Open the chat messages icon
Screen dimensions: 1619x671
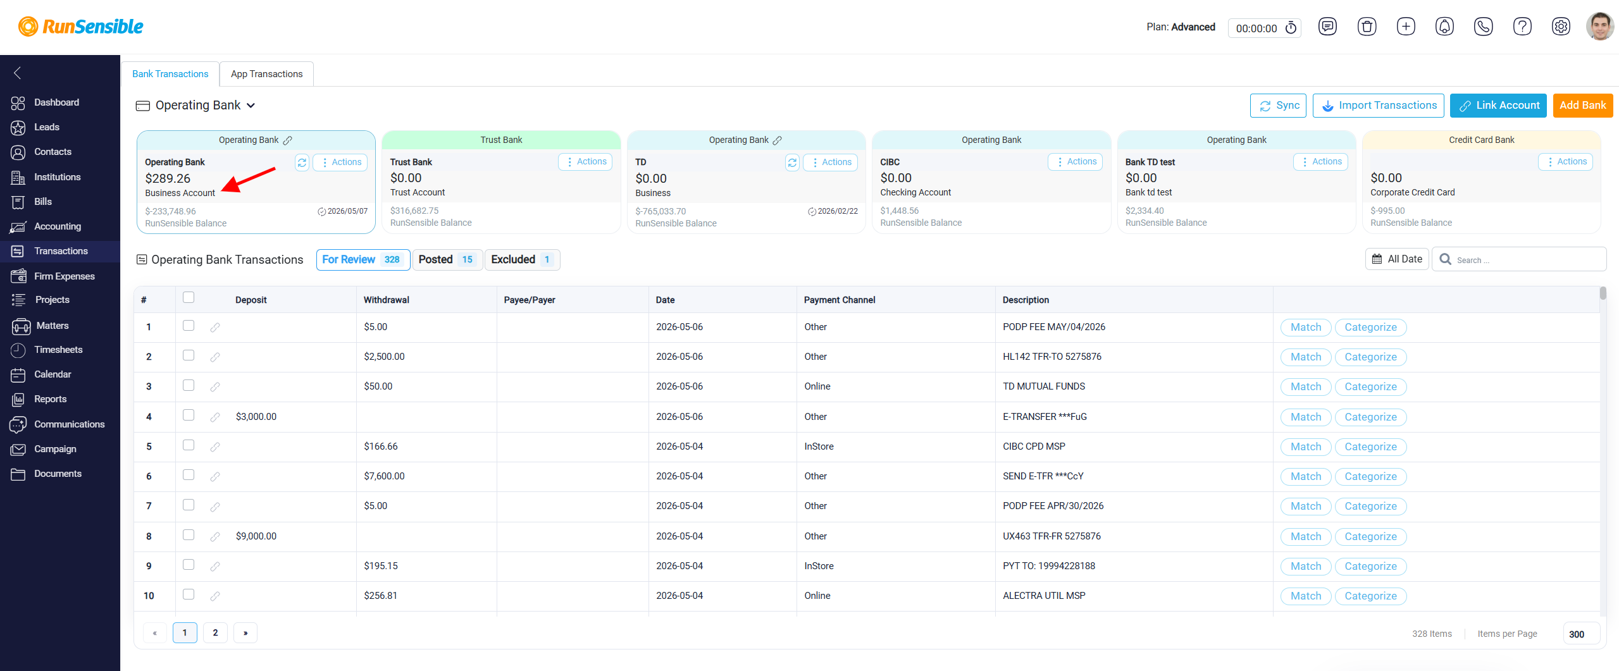[x=1327, y=27]
